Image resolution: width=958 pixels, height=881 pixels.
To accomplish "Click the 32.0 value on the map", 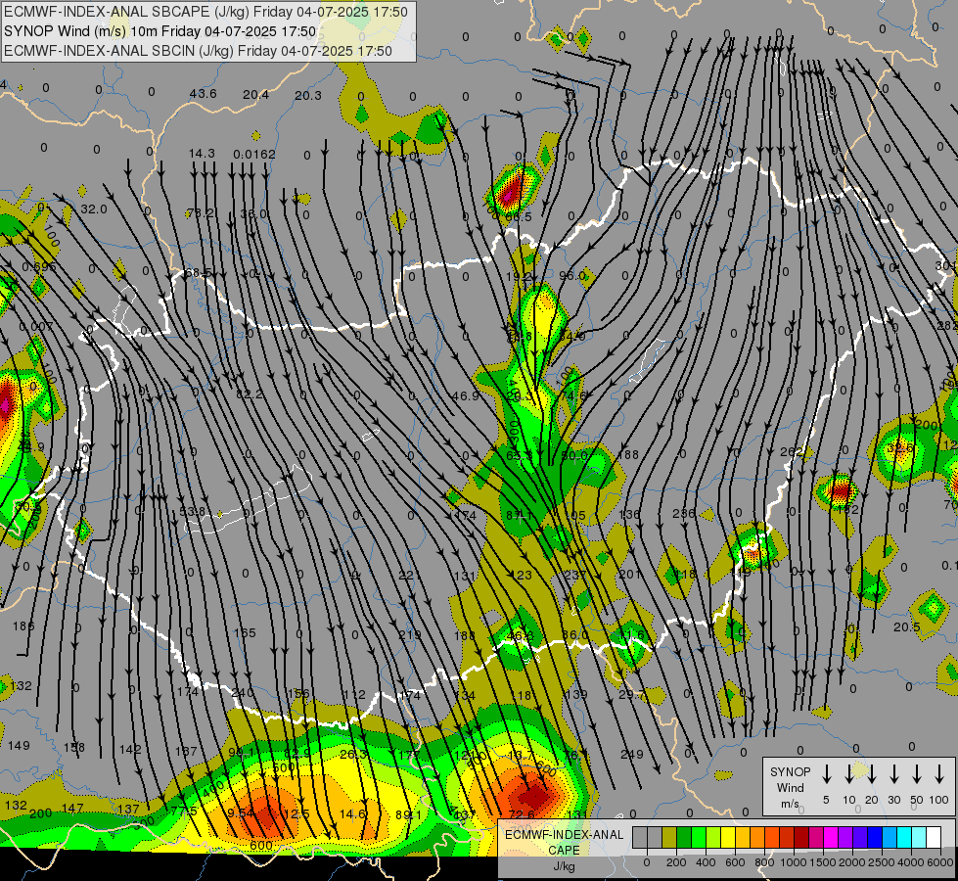I will coord(94,209).
